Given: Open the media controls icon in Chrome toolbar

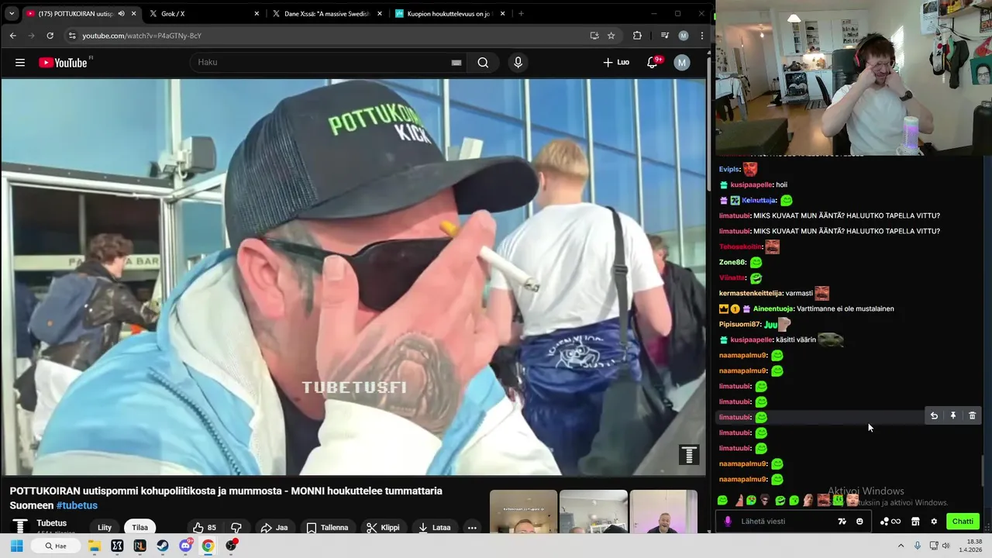Looking at the screenshot, I should 665,36.
